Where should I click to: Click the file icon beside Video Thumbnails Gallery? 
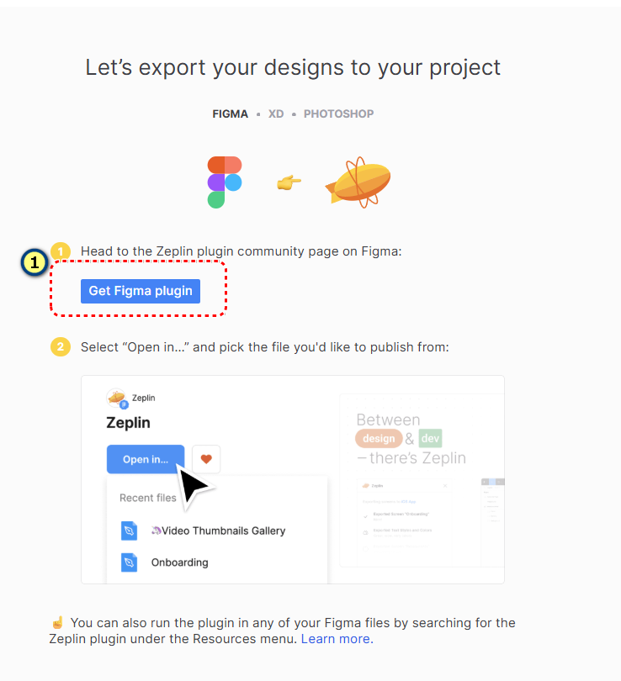pyautogui.click(x=129, y=531)
